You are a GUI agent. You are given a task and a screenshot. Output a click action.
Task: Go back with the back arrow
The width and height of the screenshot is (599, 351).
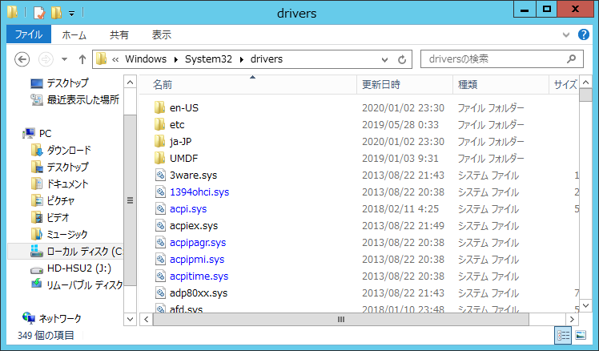point(22,59)
